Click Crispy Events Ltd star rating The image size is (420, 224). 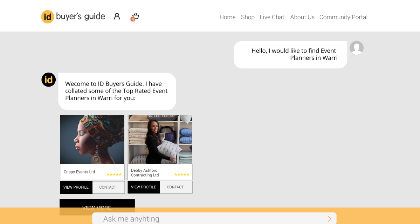(114, 174)
